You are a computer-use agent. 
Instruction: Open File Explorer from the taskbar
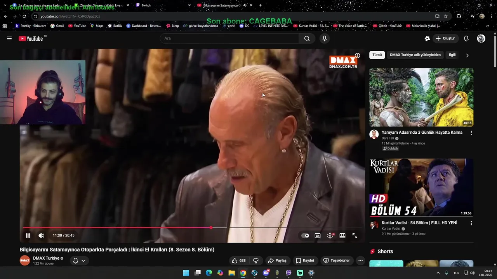pos(231,273)
